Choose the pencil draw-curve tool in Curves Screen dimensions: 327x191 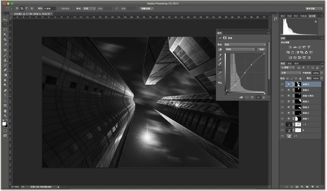tap(220, 73)
